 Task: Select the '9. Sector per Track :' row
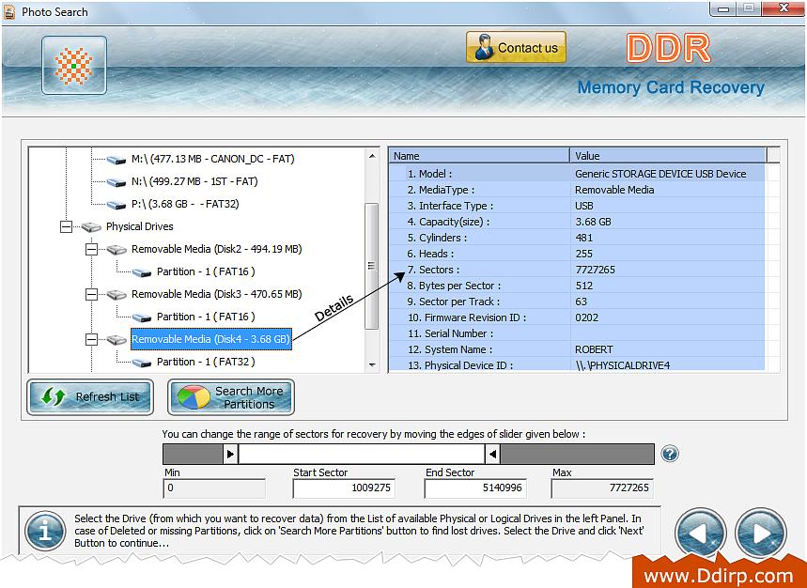(x=577, y=302)
